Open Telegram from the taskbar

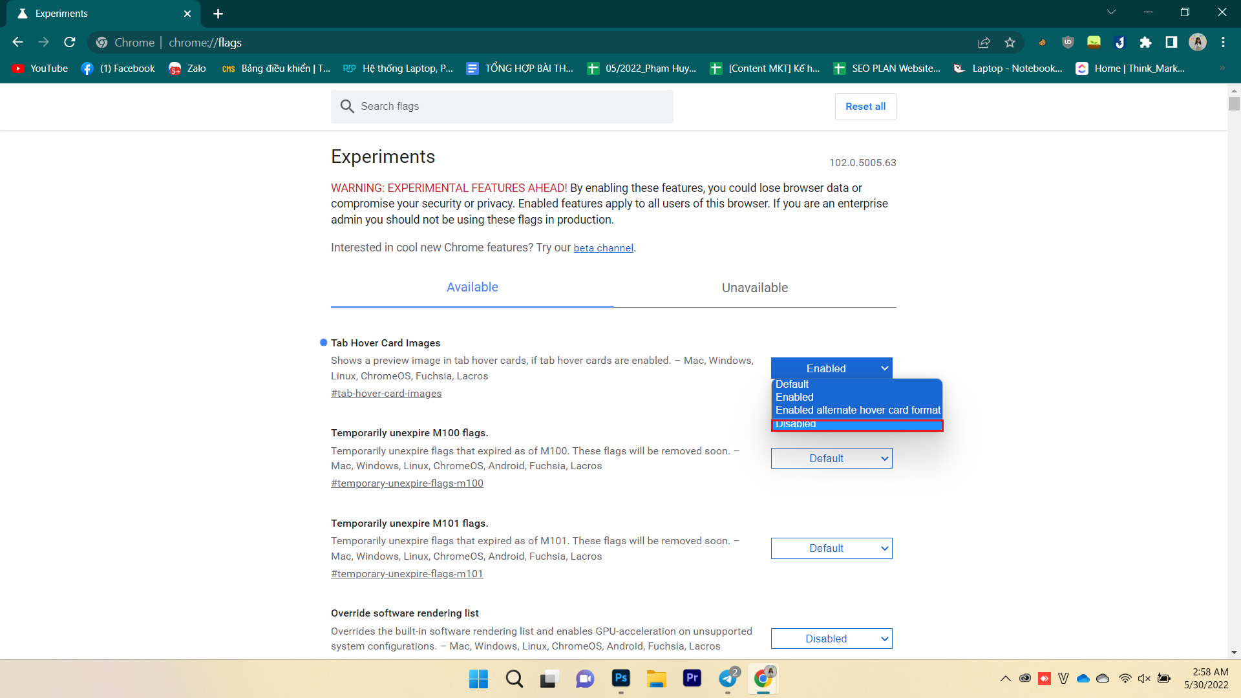pos(728,679)
